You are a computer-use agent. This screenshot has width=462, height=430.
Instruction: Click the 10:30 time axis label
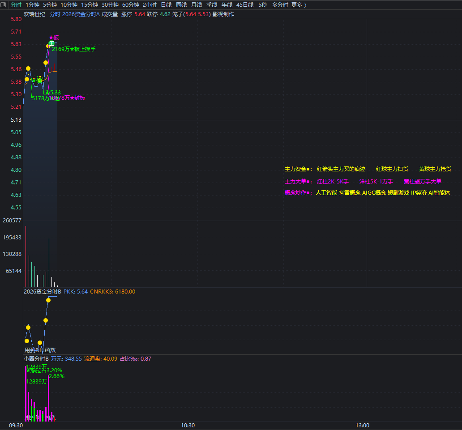coord(188,425)
